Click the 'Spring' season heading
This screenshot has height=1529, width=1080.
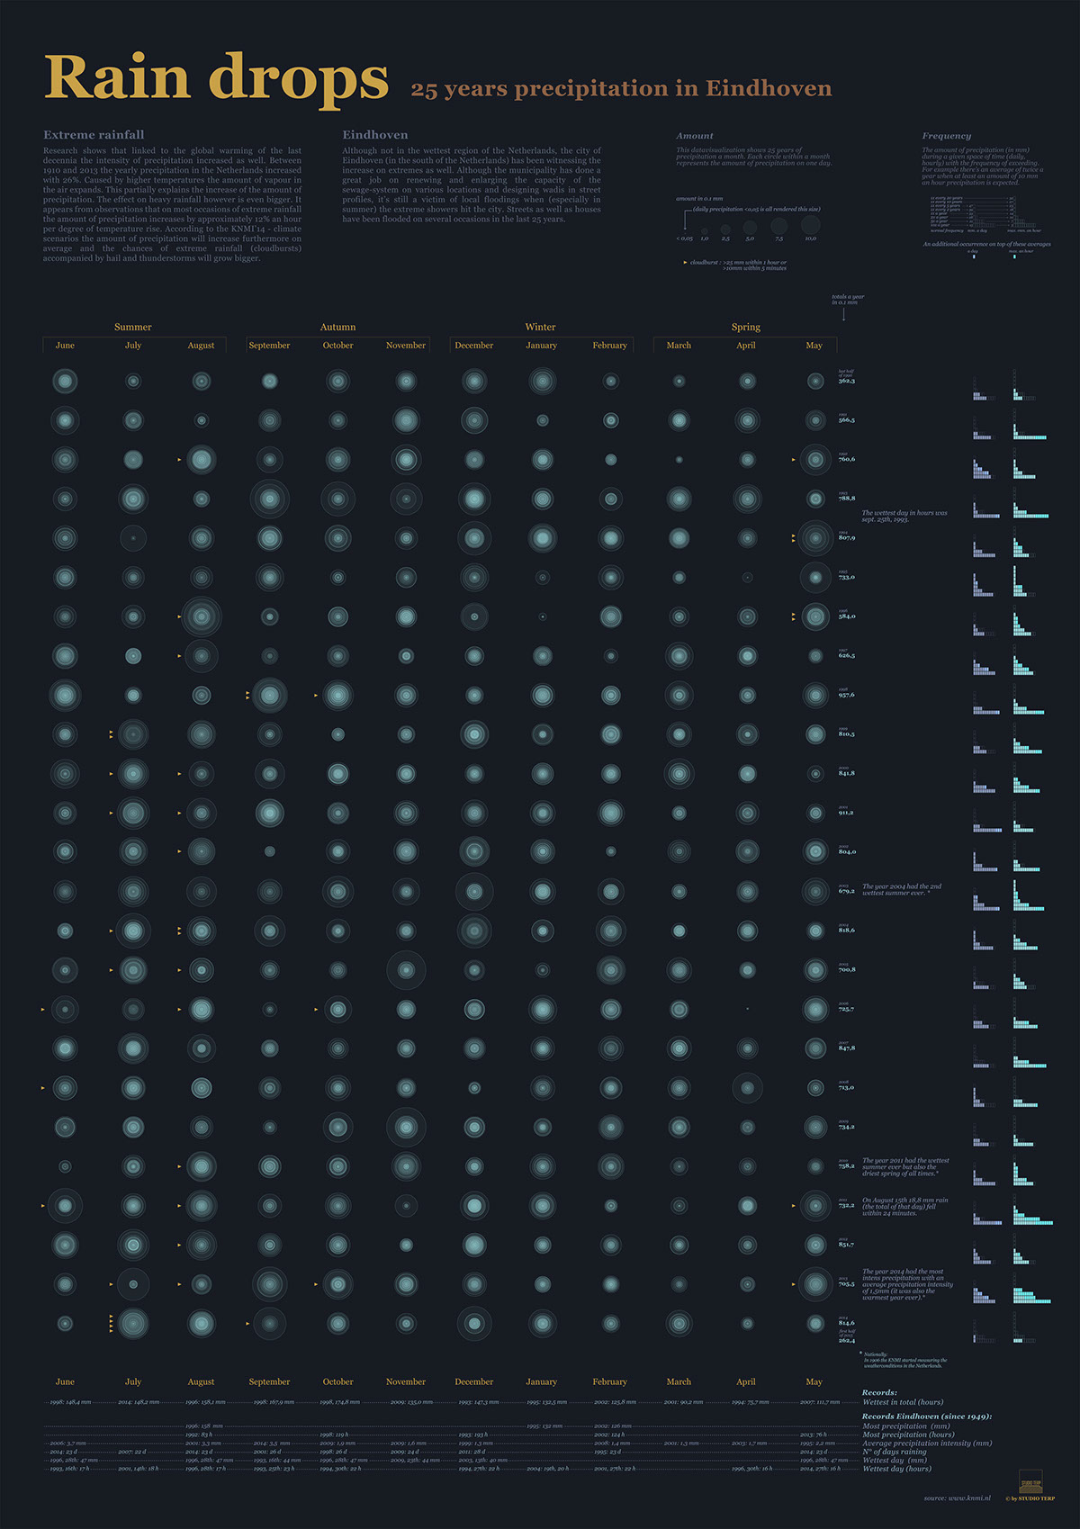(746, 327)
